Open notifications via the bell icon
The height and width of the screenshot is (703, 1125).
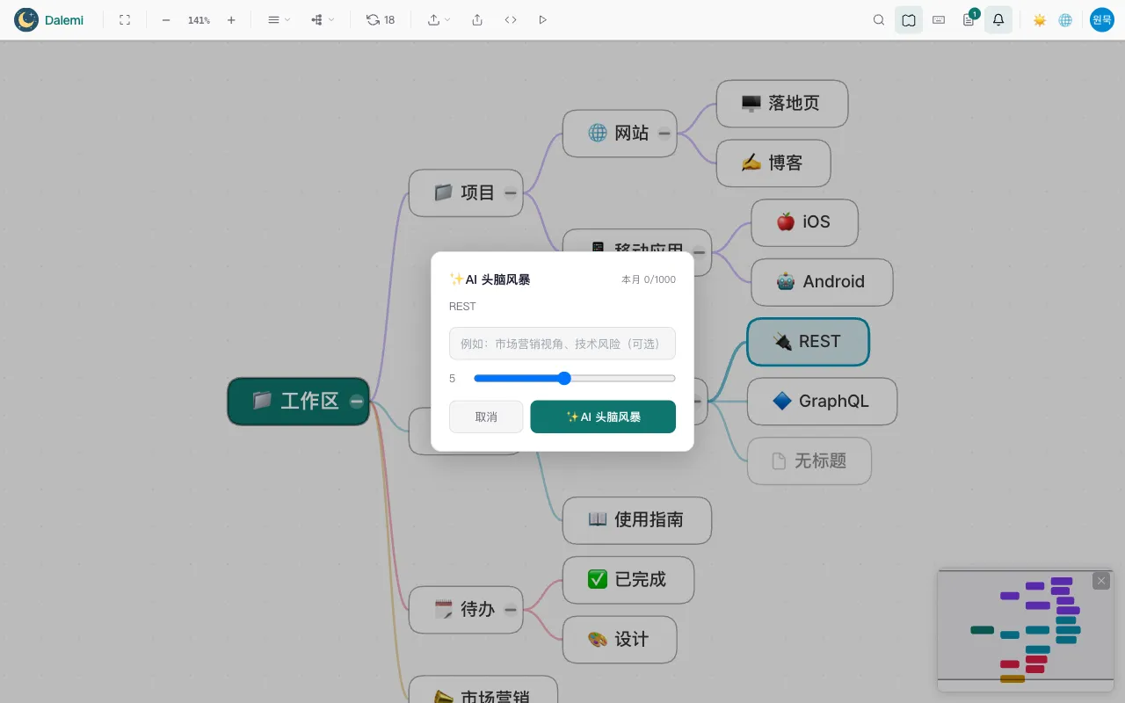click(x=998, y=19)
